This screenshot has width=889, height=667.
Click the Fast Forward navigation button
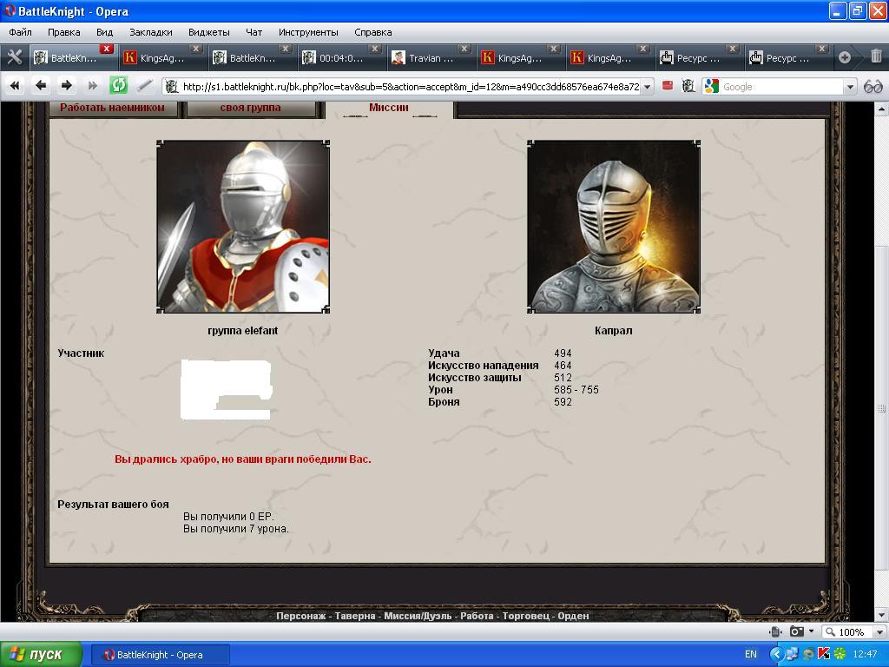92,86
